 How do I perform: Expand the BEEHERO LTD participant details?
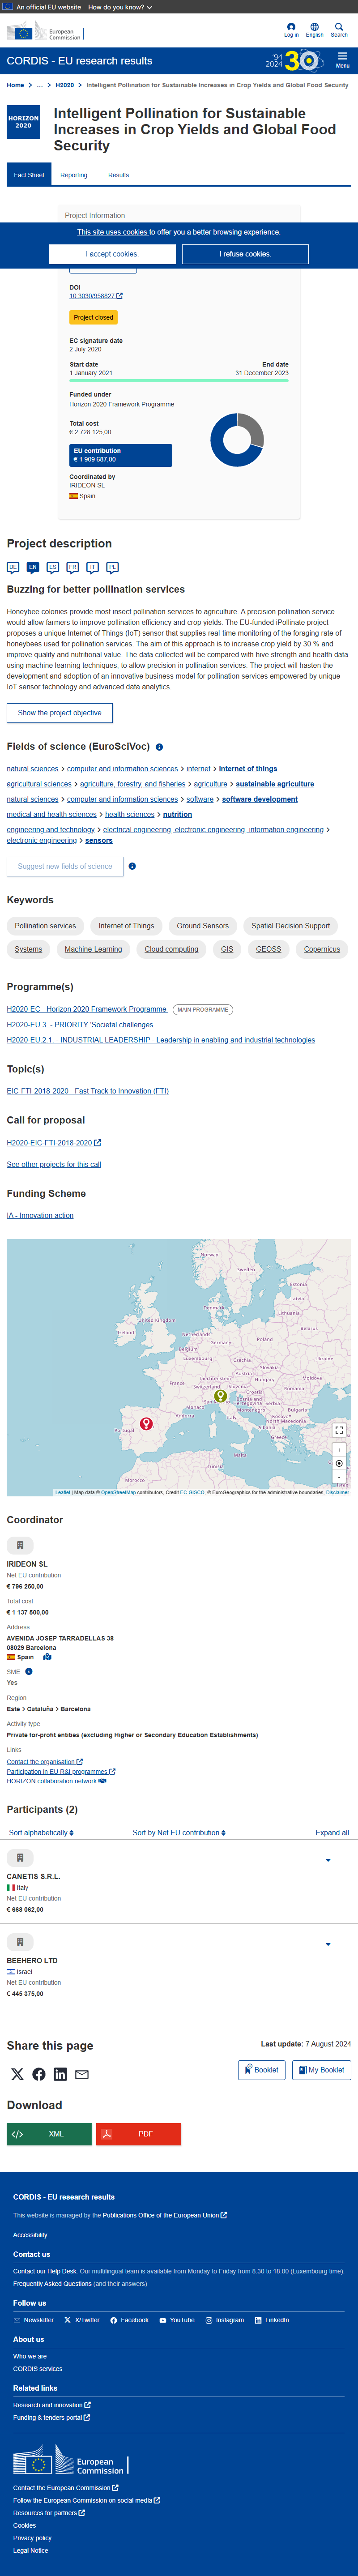tap(328, 1944)
